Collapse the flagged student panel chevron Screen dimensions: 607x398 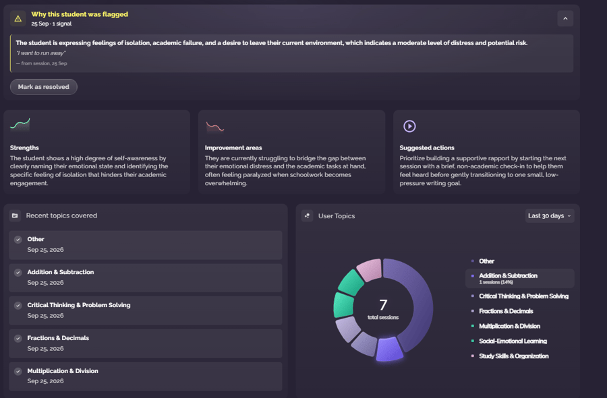(565, 19)
